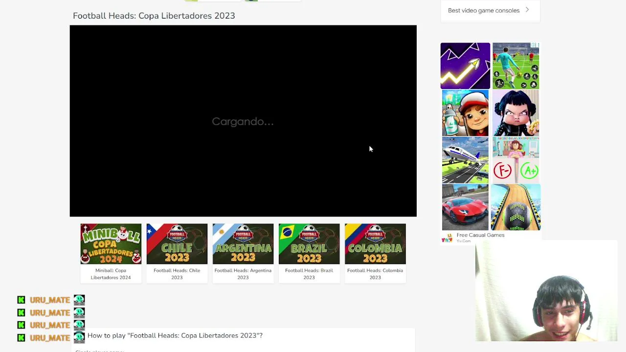The height and width of the screenshot is (352, 626).
Task: Open the red sports car game thumbnail
Action: [x=465, y=207]
